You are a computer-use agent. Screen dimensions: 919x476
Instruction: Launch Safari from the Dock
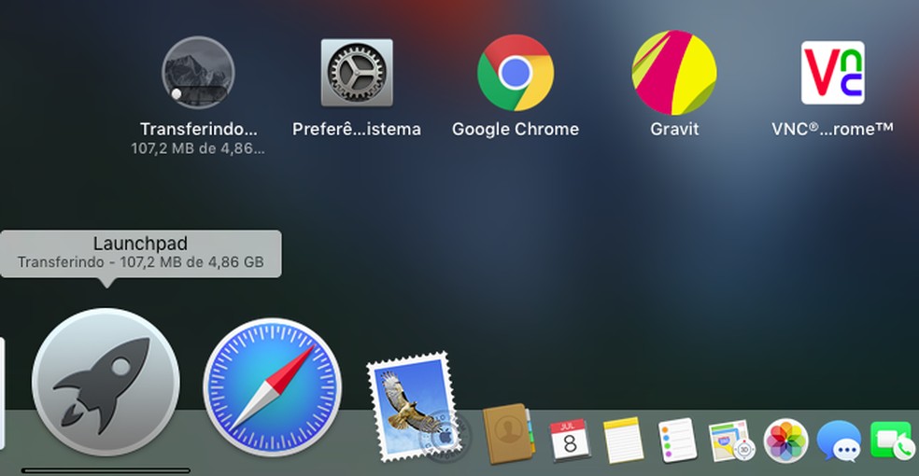pyautogui.click(x=273, y=387)
